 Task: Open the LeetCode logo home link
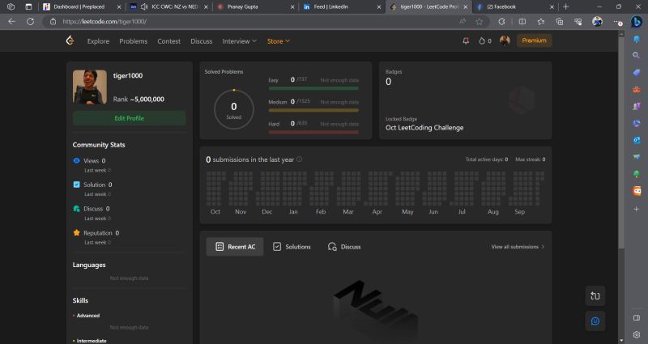[70, 40]
